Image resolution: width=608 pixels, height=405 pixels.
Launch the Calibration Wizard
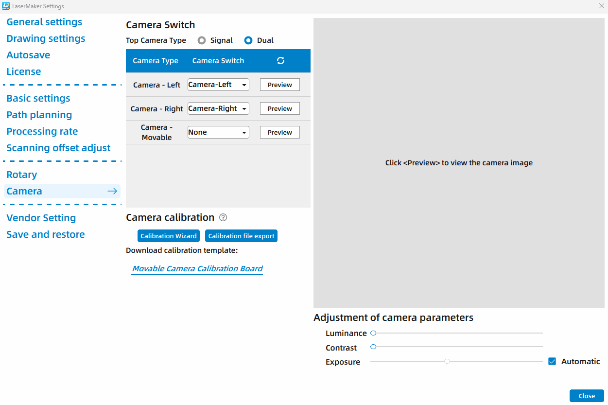click(168, 236)
